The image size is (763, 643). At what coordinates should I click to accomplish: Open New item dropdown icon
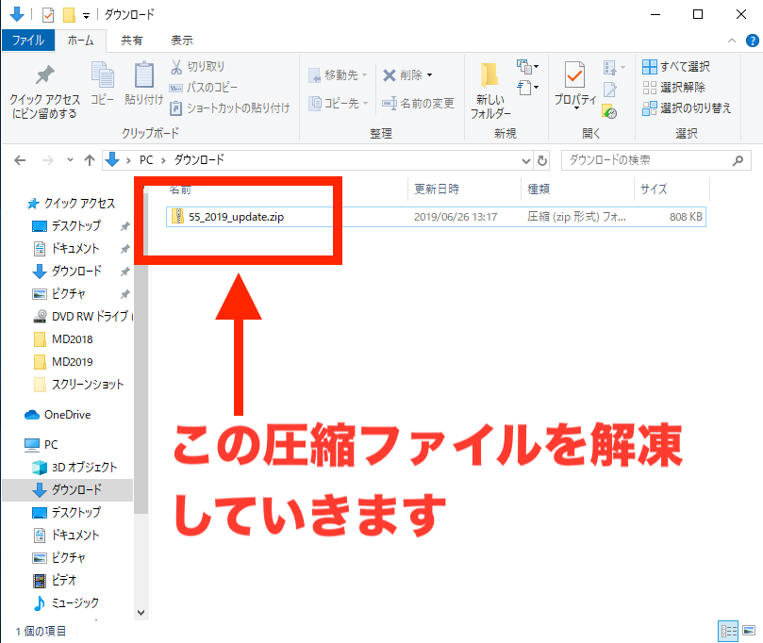(x=527, y=66)
